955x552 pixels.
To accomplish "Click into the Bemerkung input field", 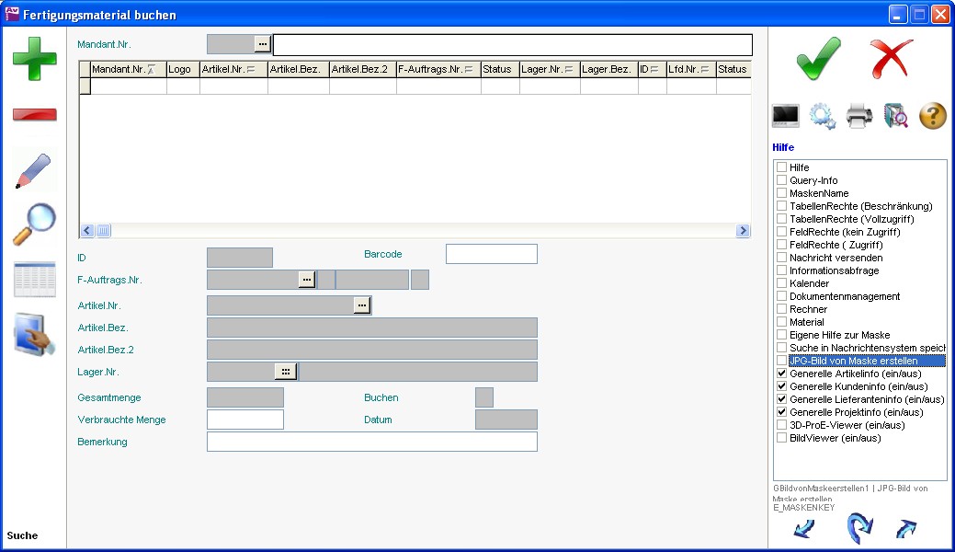I will (371, 442).
